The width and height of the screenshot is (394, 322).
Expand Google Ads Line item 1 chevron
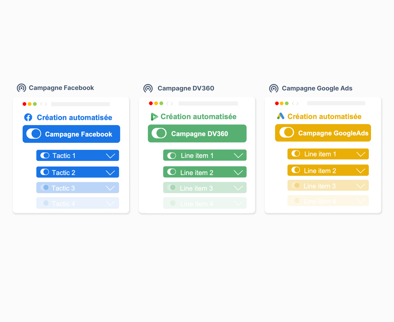click(x=361, y=154)
